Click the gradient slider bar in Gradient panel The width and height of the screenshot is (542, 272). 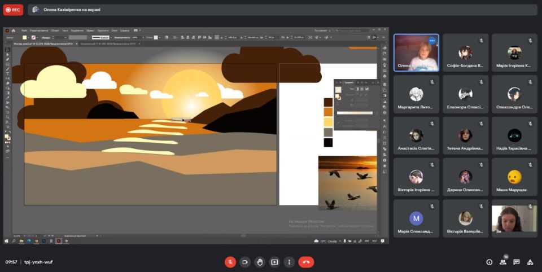[x=355, y=113]
